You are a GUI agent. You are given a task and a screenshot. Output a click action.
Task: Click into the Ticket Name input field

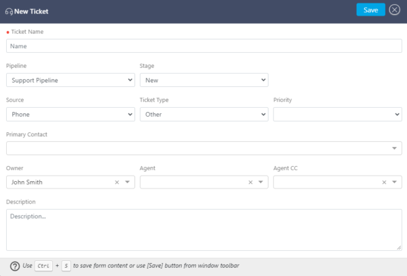pyautogui.click(x=204, y=46)
